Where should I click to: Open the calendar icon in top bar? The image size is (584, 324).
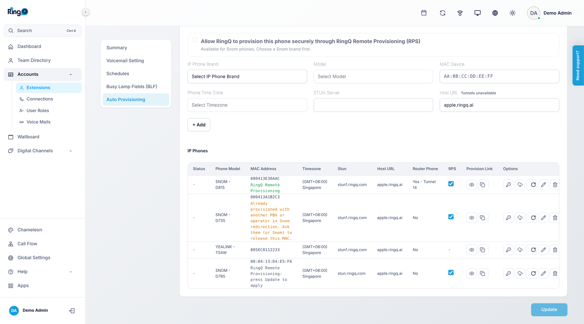tap(424, 13)
